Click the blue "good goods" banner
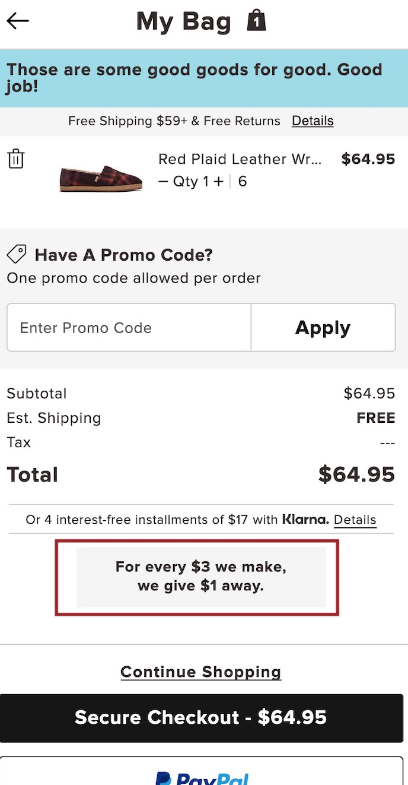 coord(204,78)
